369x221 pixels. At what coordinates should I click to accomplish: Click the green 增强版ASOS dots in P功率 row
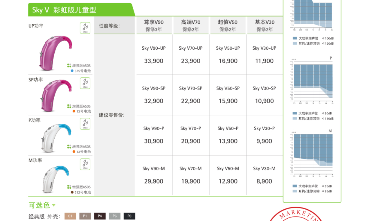click(69, 146)
